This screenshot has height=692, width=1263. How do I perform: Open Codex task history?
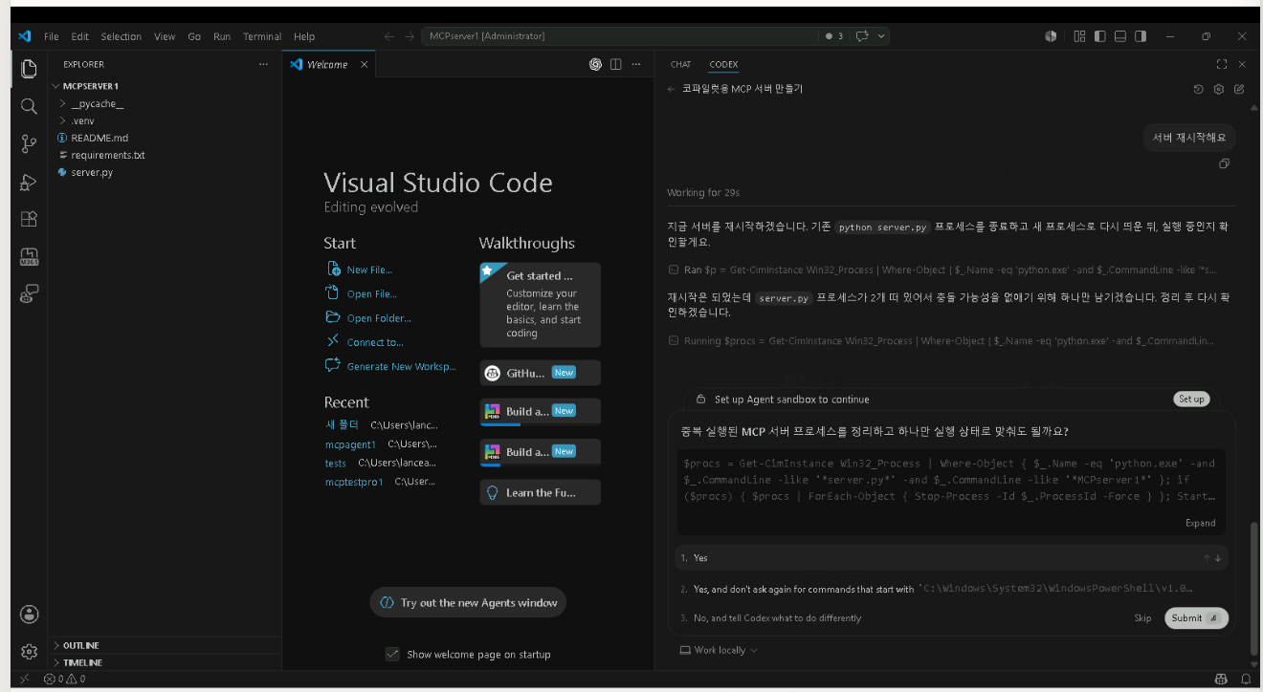(1198, 89)
